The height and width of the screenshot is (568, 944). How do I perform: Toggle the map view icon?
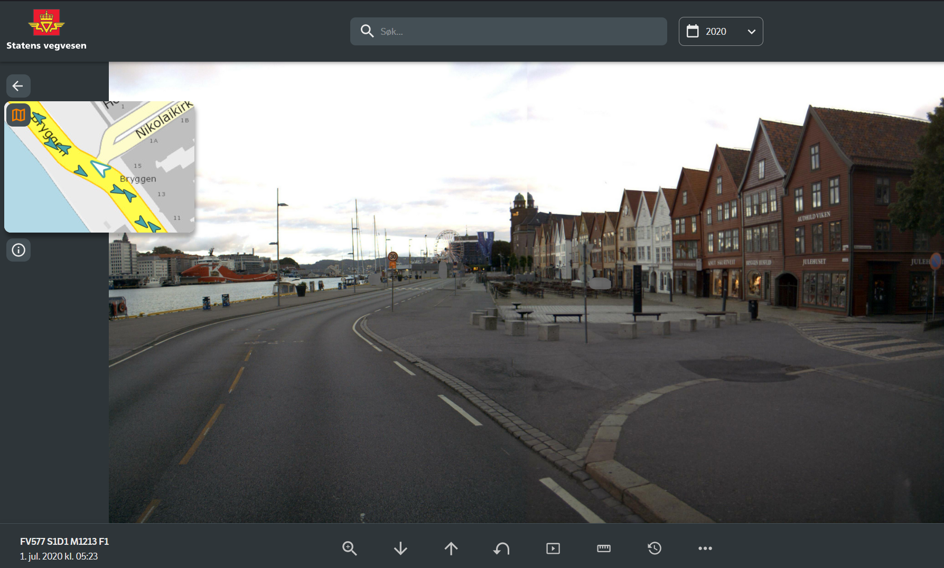[x=18, y=115]
